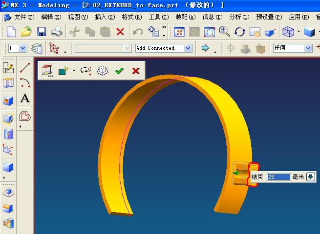Click the blue next-arrow button
The image size is (320, 234).
(x=205, y=48)
